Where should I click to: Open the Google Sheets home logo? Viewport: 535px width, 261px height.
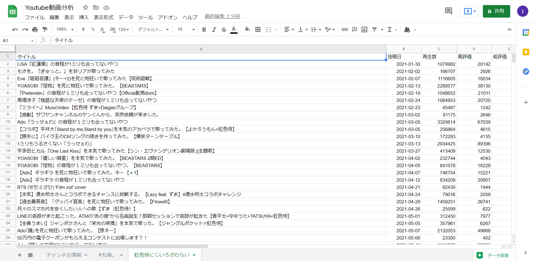12,11
